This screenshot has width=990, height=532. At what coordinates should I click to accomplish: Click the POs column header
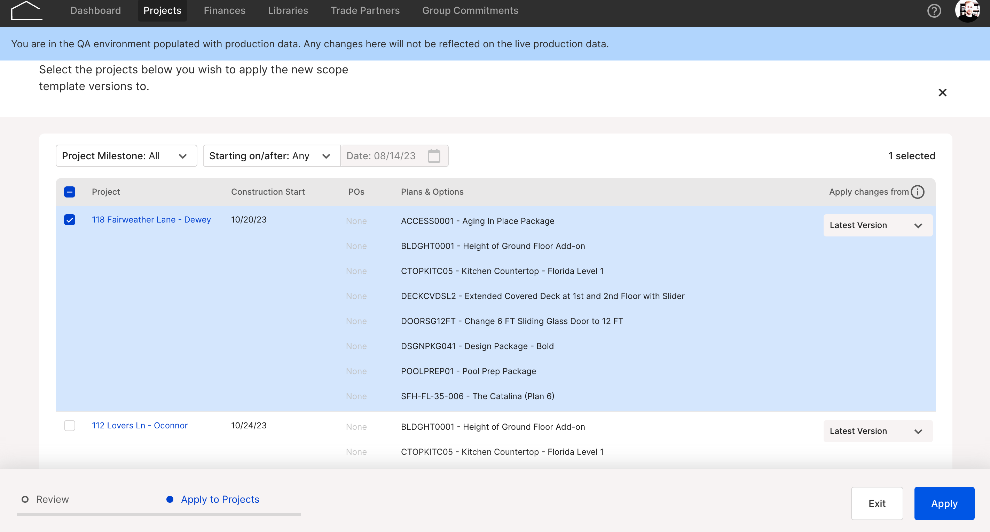click(x=356, y=192)
